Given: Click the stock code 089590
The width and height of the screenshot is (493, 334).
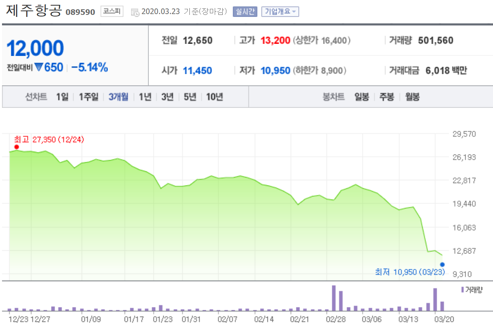Looking at the screenshot, I should coord(80,12).
